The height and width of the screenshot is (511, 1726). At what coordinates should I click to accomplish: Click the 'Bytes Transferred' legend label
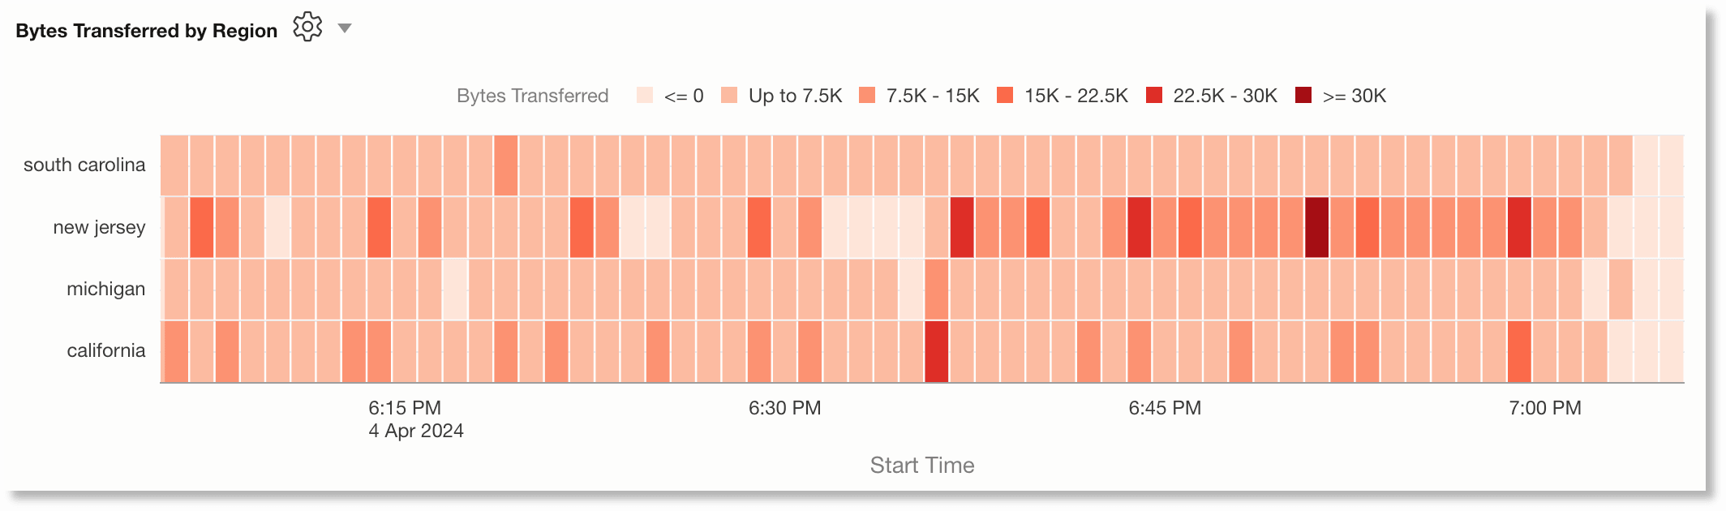tap(532, 96)
